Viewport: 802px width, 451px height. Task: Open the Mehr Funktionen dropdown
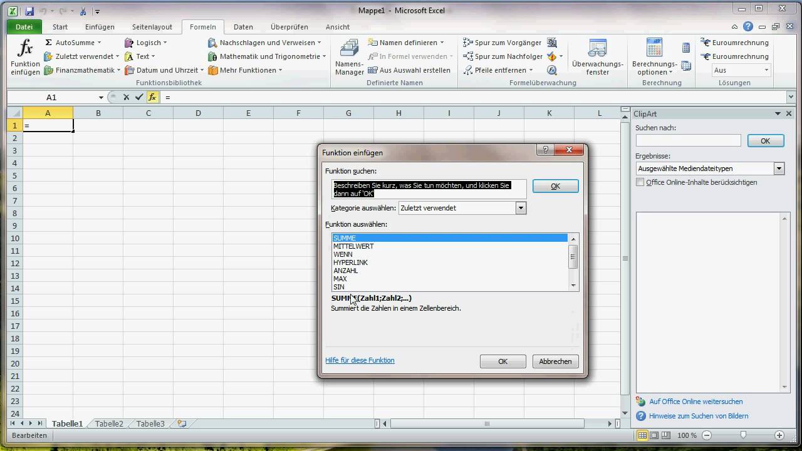(x=245, y=70)
